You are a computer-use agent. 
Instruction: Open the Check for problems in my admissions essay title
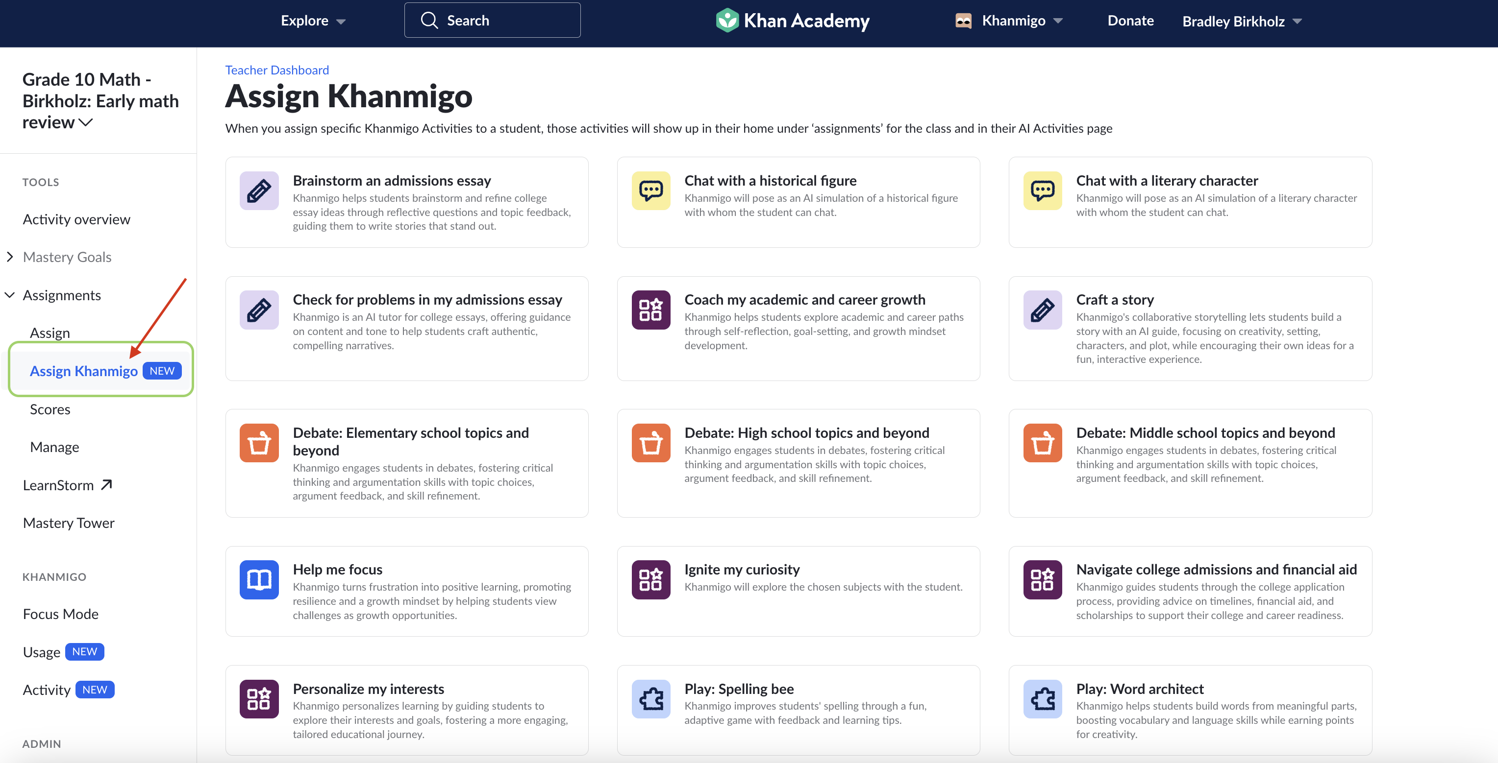[x=427, y=300]
